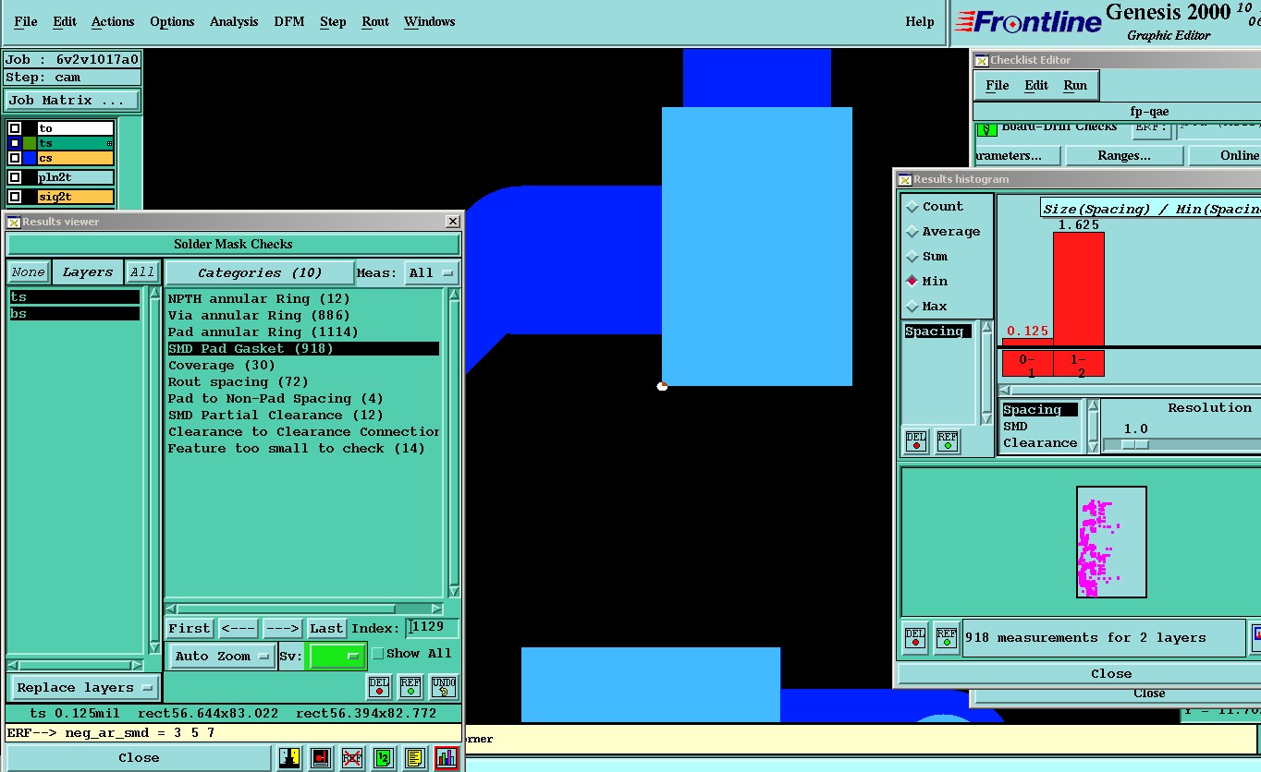The width and height of the screenshot is (1261, 772).
Task: Click REF icon in Results viewer
Action: (x=410, y=687)
